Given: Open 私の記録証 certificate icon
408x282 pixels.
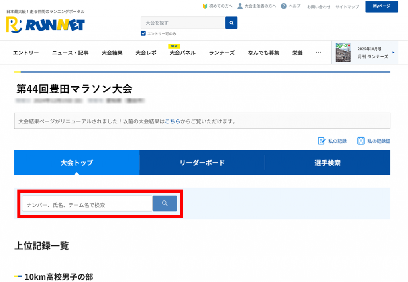Looking at the screenshot, I should coord(361,141).
